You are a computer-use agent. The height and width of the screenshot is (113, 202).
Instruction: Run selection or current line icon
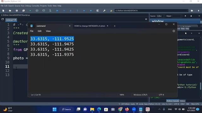click(x=50, y=11)
